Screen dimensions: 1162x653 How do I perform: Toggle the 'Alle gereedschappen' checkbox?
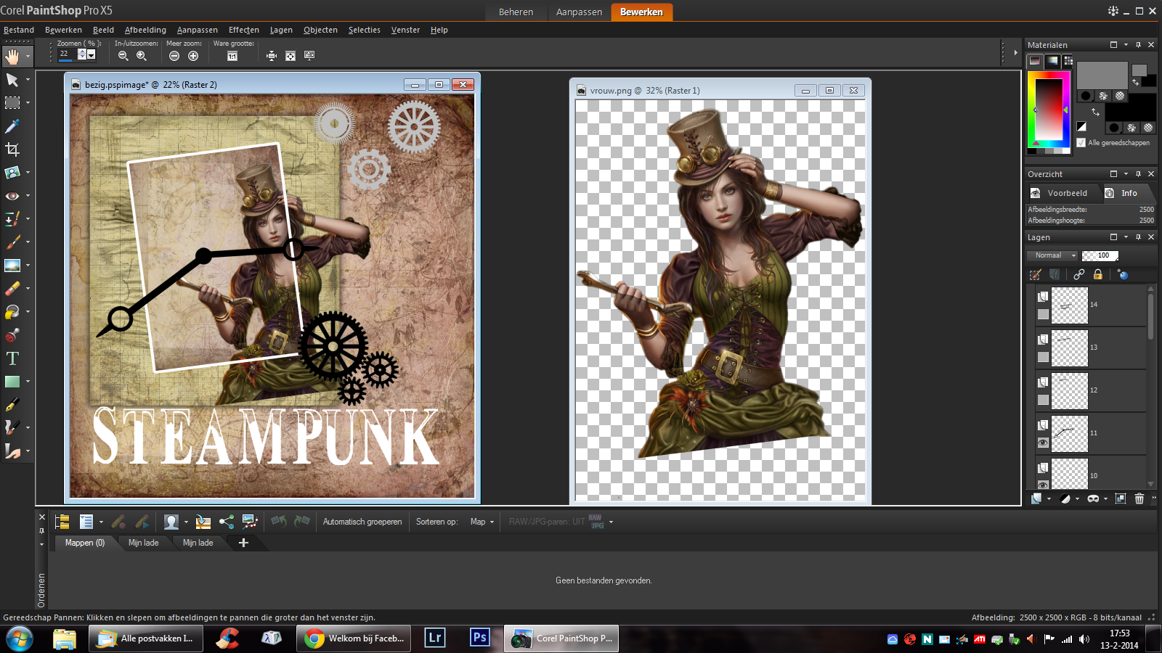coord(1081,143)
